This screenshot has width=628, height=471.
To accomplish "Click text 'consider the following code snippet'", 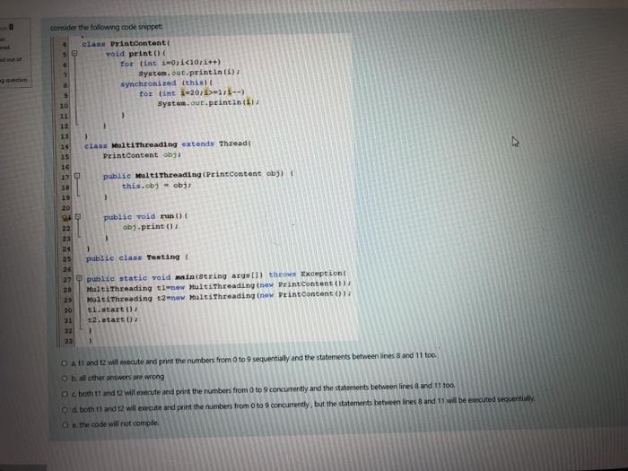I will click(x=106, y=27).
